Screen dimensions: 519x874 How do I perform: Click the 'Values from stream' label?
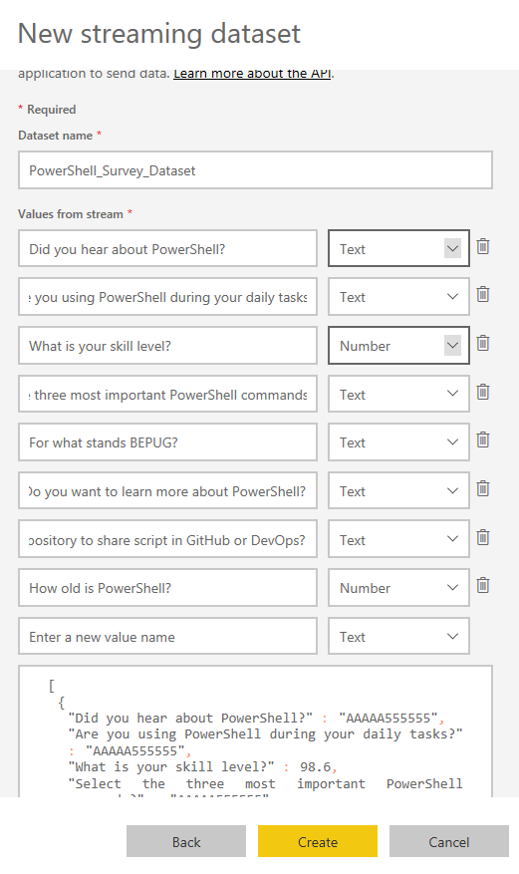coord(71,214)
